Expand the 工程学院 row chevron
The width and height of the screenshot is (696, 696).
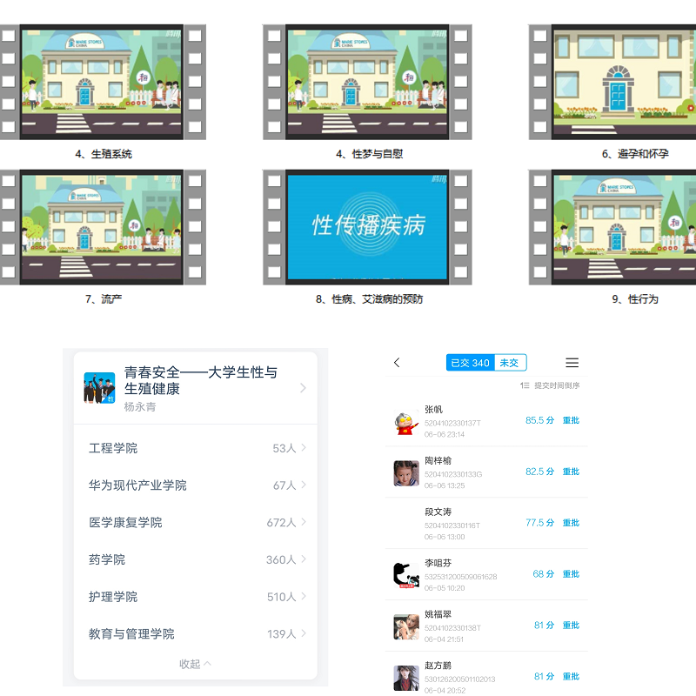(x=304, y=448)
